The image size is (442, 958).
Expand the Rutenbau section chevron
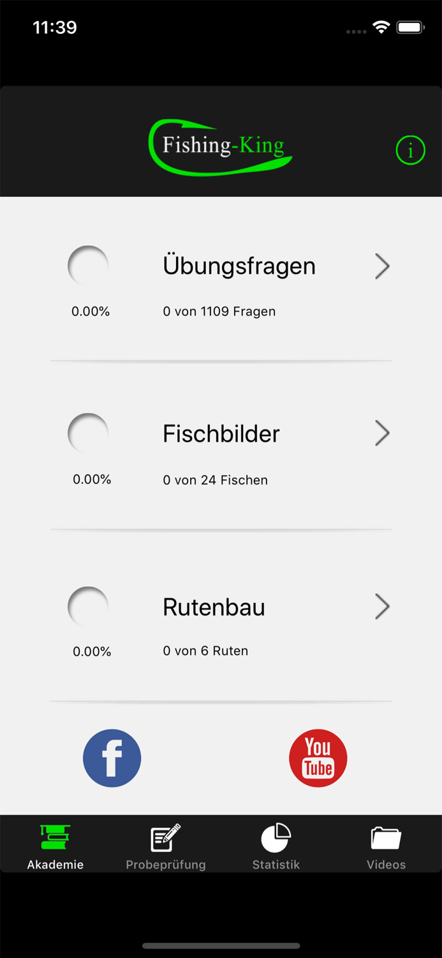pos(381,606)
